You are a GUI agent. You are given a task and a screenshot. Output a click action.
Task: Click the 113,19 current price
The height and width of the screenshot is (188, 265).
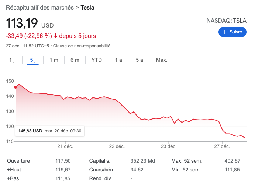click(x=22, y=24)
